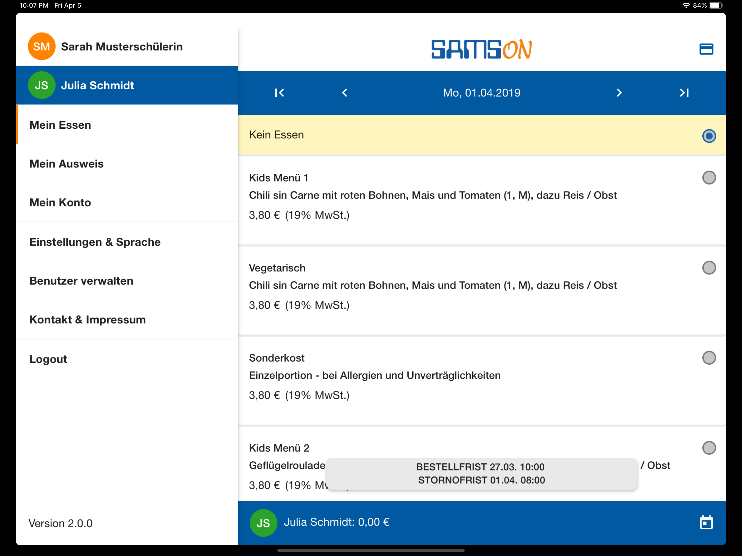This screenshot has height=556, width=742.
Task: Open calendar icon in bottom bar
Action: pyautogui.click(x=706, y=522)
